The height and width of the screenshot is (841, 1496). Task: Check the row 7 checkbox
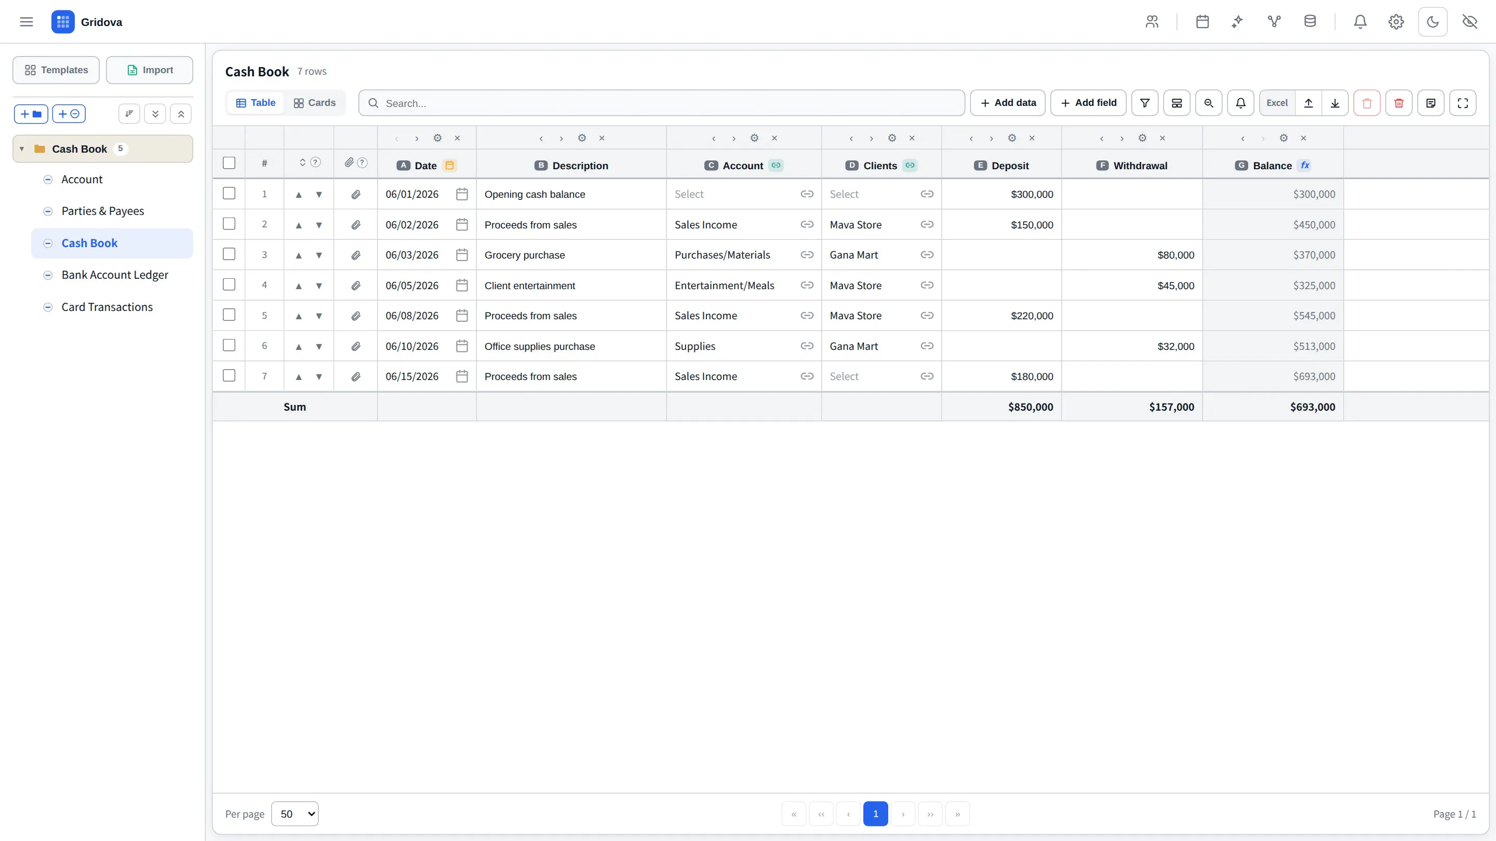pos(230,375)
